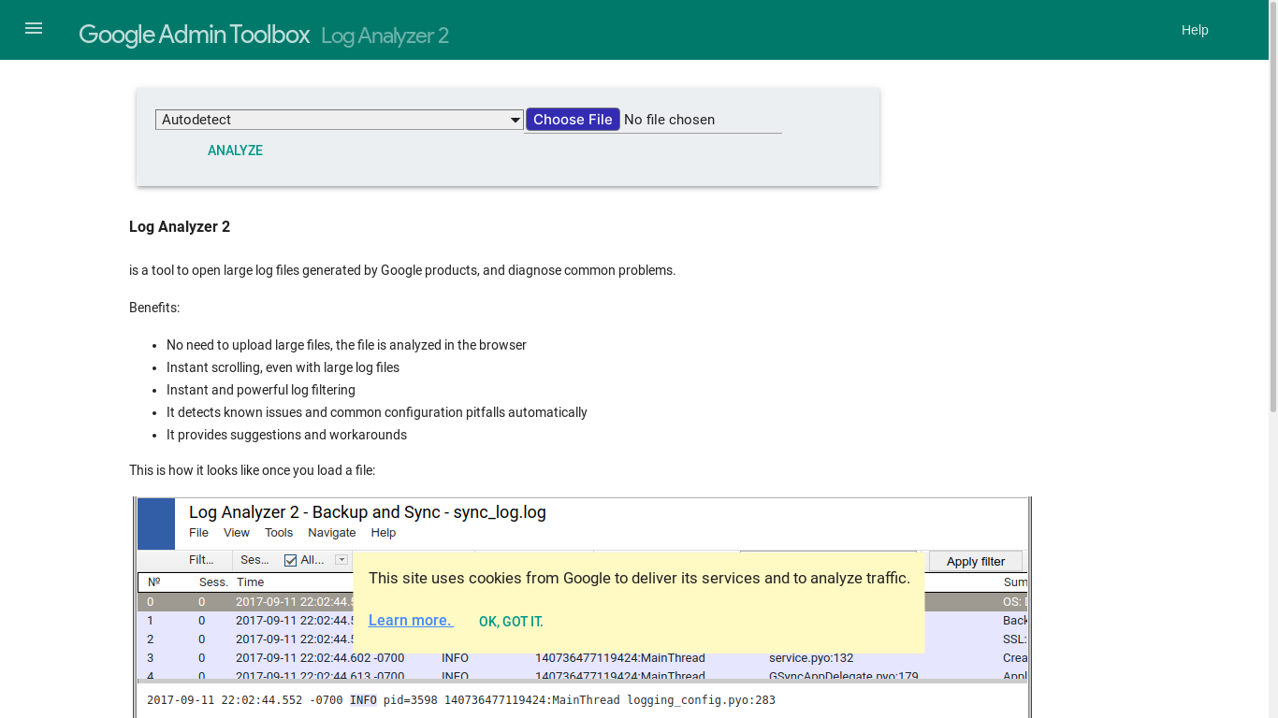
Task: Click the bold 'Log Analyzer 2' heading
Action: click(180, 227)
